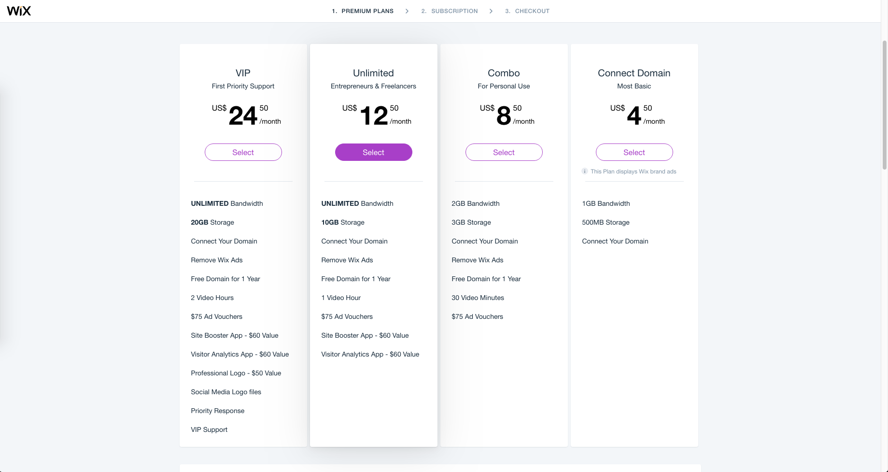Click '10GB Storage' in Unlimited plan
This screenshot has width=888, height=472.
(x=343, y=222)
